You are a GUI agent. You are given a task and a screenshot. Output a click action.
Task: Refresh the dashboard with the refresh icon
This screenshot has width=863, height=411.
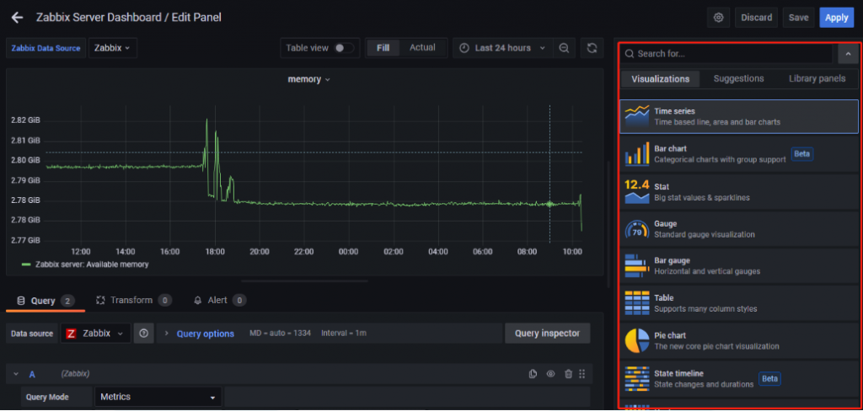(x=592, y=48)
